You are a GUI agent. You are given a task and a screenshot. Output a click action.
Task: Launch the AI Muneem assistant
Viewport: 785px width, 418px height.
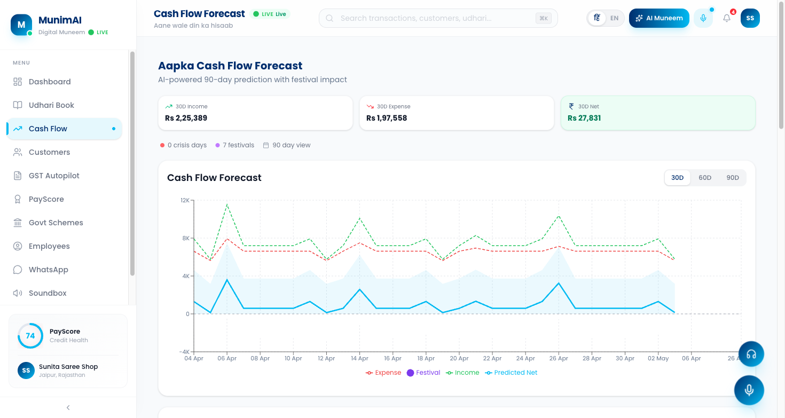(659, 18)
